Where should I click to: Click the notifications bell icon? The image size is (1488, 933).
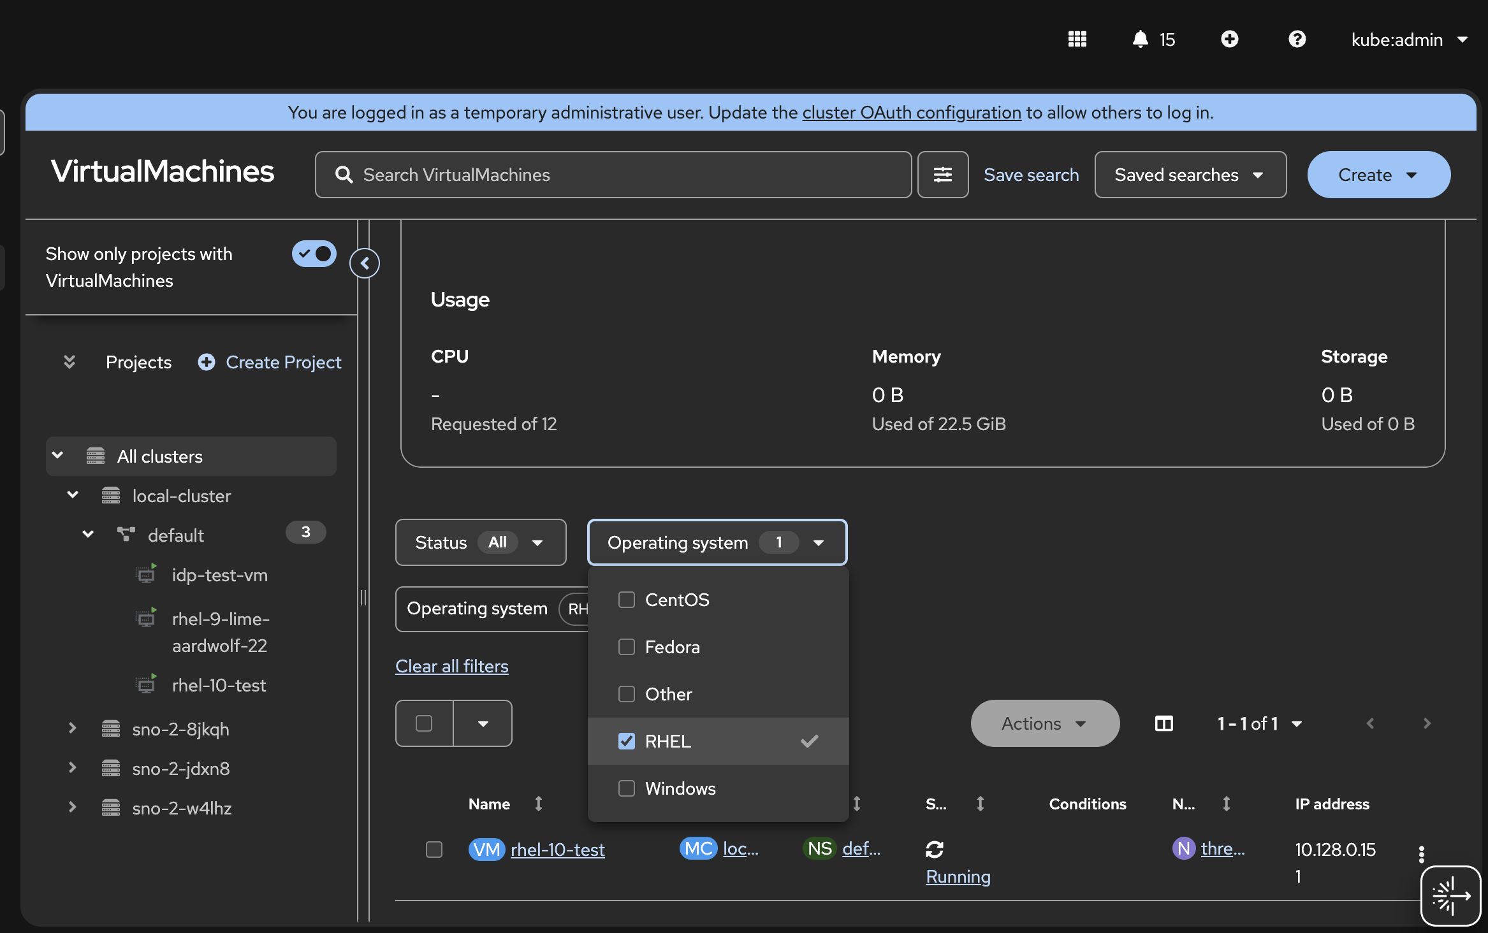click(1140, 40)
